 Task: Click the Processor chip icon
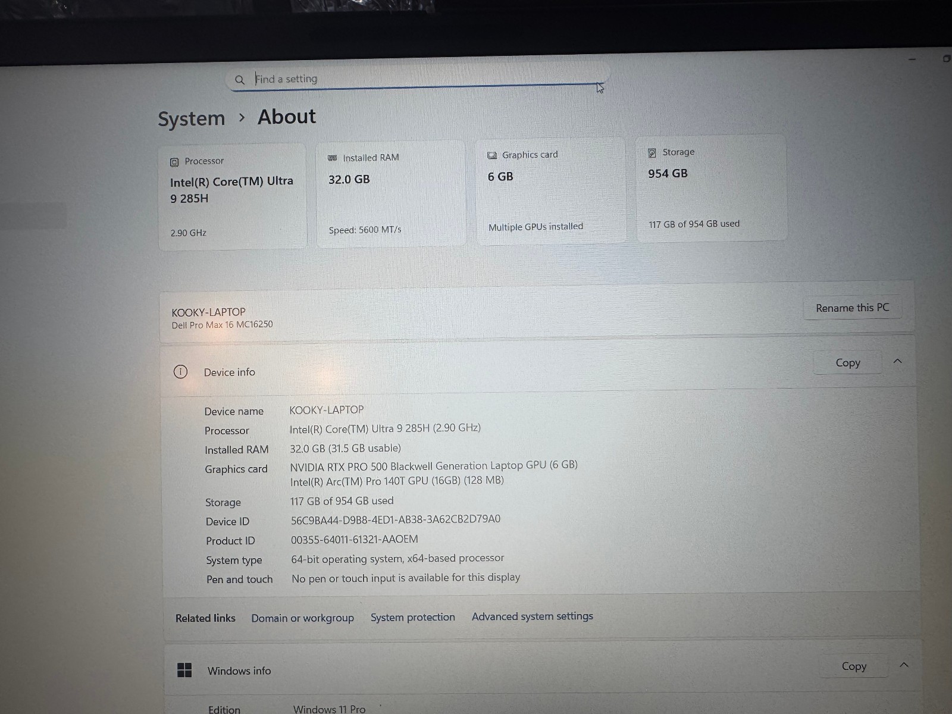pos(174,162)
